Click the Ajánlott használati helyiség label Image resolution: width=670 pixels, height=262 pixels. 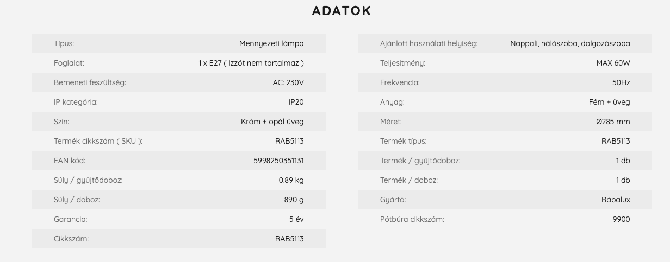pos(429,43)
